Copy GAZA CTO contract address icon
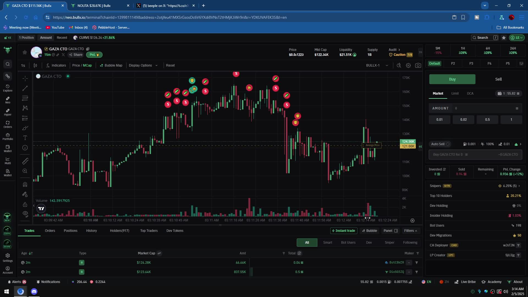This screenshot has height=297, width=528. pos(88,49)
